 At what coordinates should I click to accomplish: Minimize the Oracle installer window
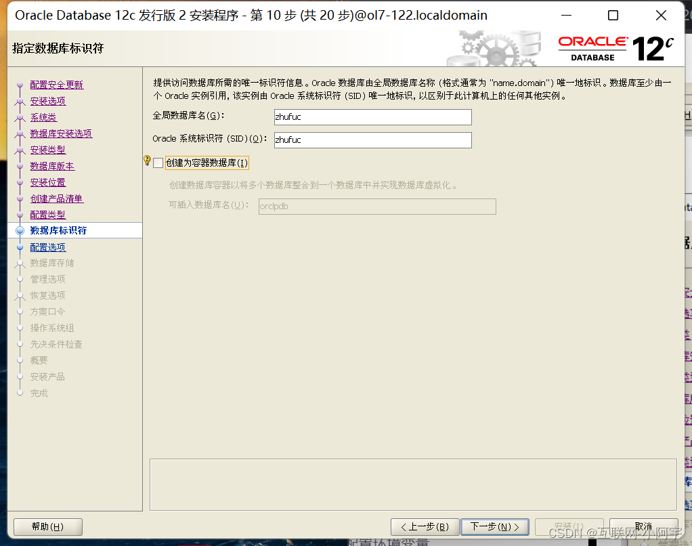pos(566,16)
